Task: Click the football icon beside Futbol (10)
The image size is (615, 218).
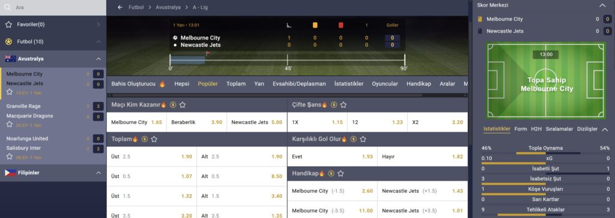Action: coord(8,41)
